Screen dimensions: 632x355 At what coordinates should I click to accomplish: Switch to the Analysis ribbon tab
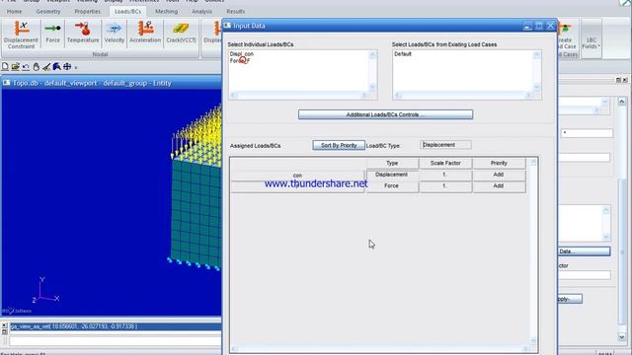201,11
